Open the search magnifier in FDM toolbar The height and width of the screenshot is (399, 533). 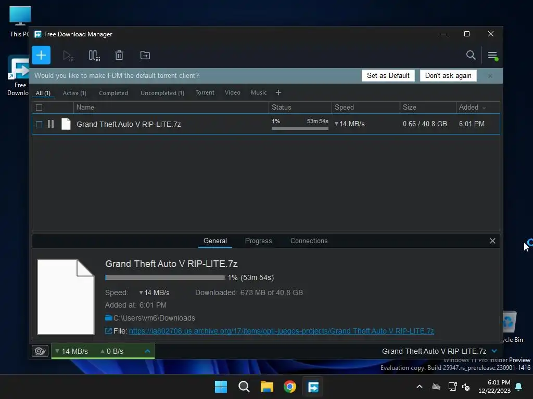[x=471, y=55]
